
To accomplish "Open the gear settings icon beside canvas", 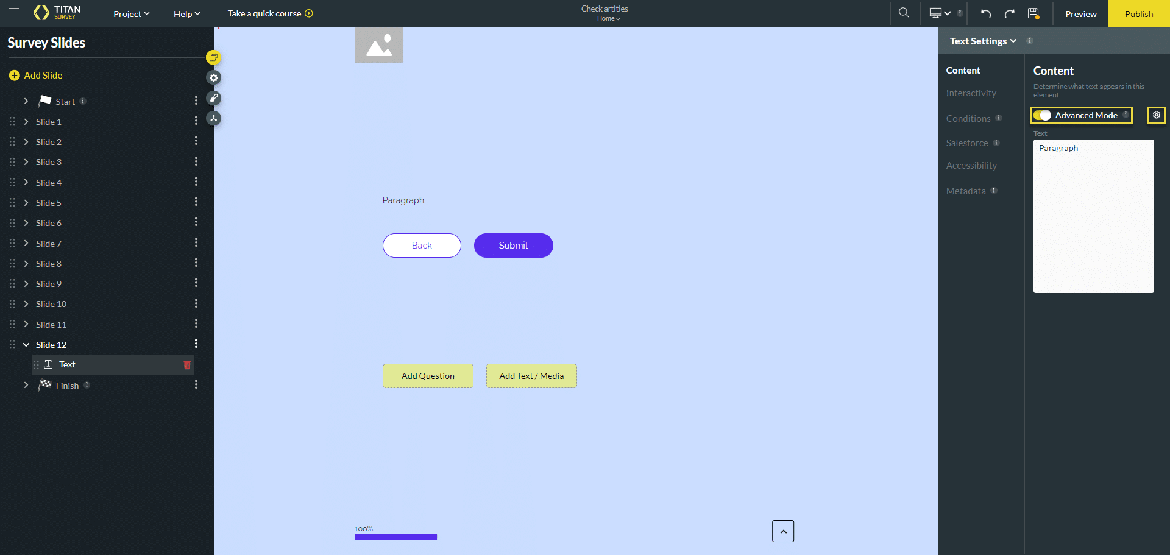I will click(213, 78).
